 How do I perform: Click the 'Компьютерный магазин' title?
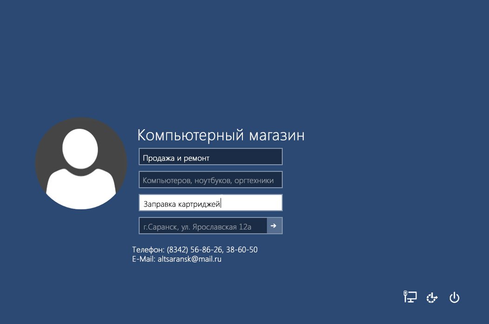click(x=221, y=136)
